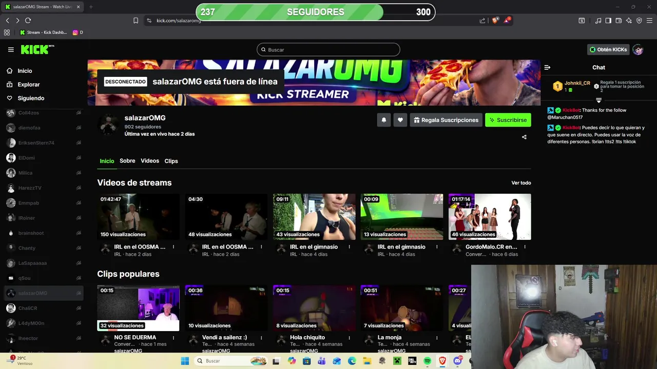The height and width of the screenshot is (369, 657).
Task: Open options for NO SE DUERMA clip
Action: [173, 338]
